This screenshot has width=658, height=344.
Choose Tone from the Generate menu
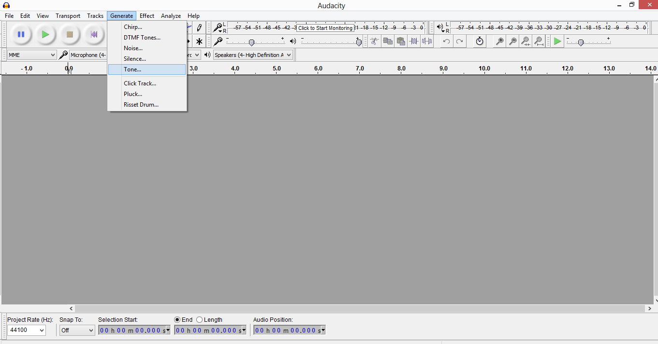tap(132, 69)
